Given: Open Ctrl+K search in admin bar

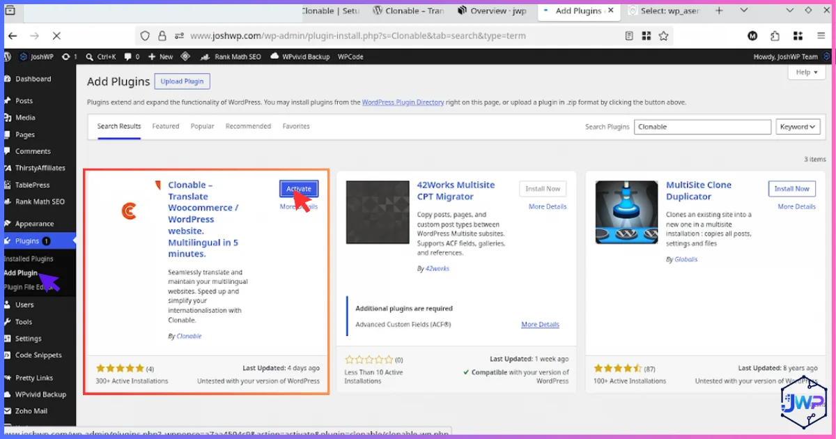Looking at the screenshot, I should click(x=101, y=56).
